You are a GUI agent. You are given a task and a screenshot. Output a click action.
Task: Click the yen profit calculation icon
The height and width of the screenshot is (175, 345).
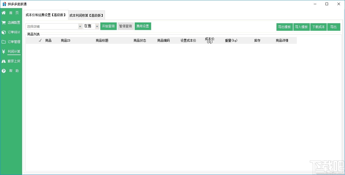pyautogui.click(x=4, y=51)
